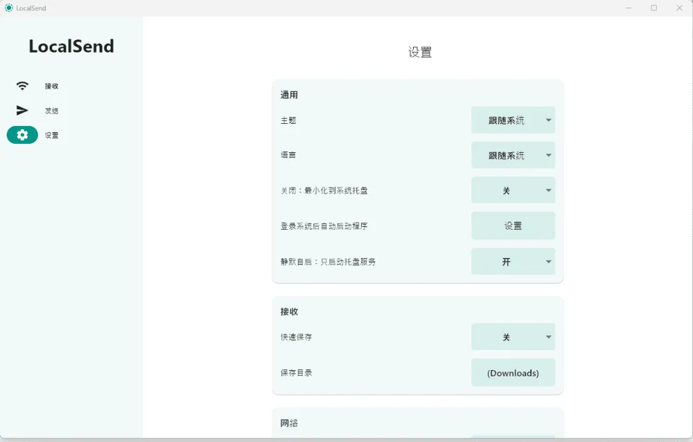Click the 设置 autostart configuration button

point(513,225)
